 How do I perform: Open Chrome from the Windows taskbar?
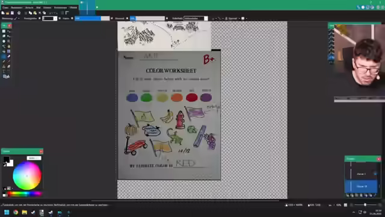(x=16, y=212)
